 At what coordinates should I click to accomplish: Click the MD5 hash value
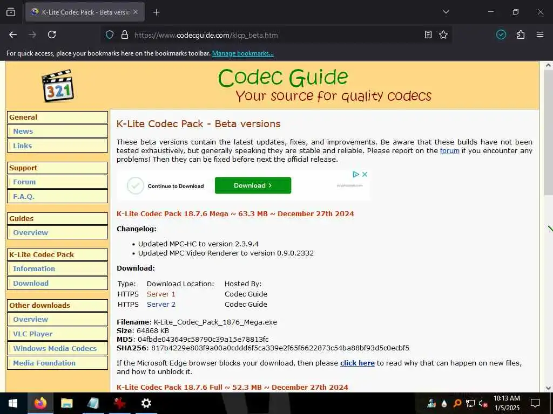tap(203, 340)
